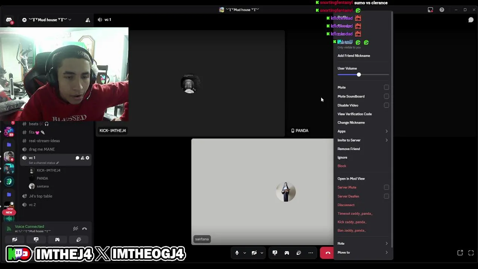This screenshot has width=478, height=269.
Task: Check the Mute checkbox in user menu
Action: click(x=387, y=87)
